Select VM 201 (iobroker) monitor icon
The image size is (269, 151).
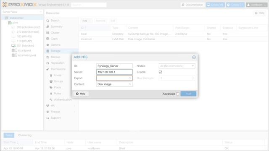pyautogui.click(x=13, y=46)
